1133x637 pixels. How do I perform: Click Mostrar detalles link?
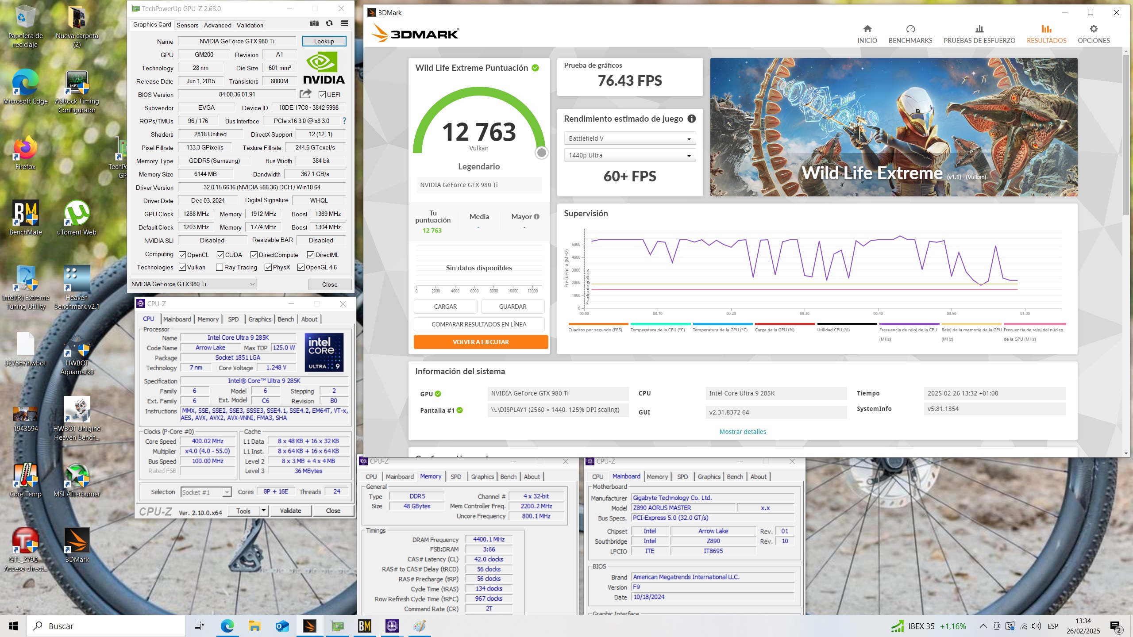(743, 432)
